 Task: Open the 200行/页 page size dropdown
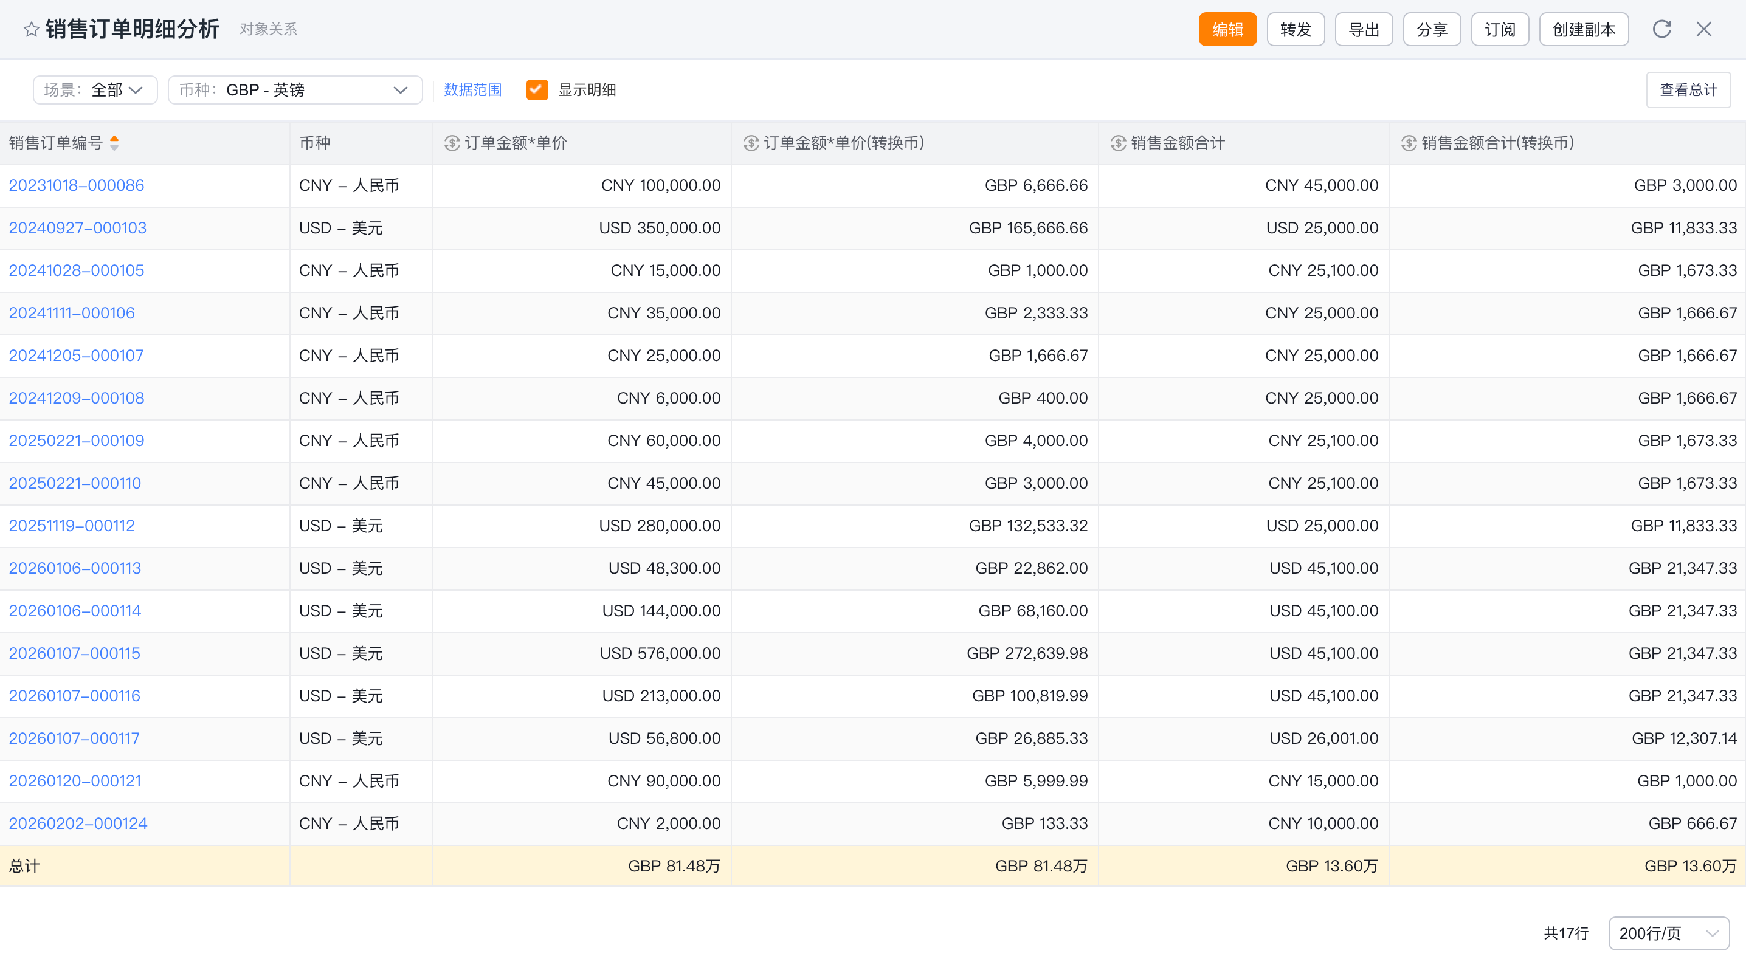pyautogui.click(x=1669, y=933)
